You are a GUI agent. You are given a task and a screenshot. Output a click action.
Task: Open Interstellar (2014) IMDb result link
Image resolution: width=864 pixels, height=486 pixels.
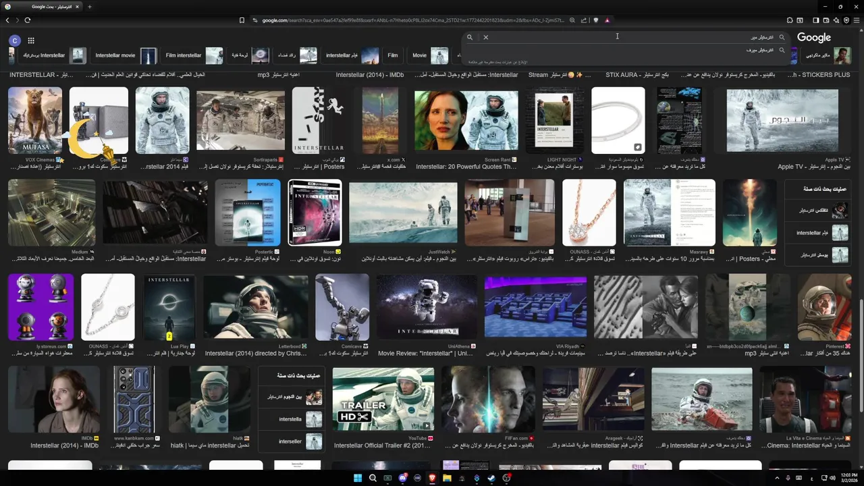64,446
